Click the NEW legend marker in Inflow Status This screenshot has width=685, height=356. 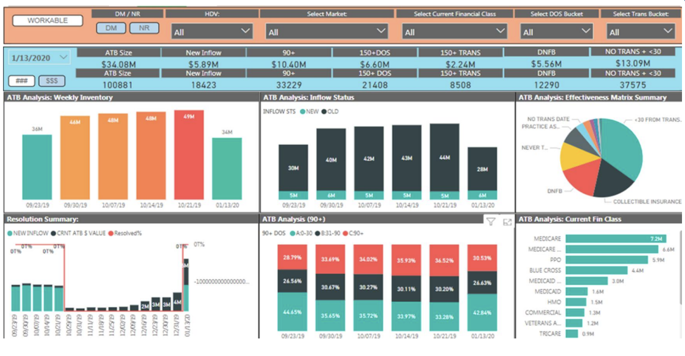click(302, 112)
